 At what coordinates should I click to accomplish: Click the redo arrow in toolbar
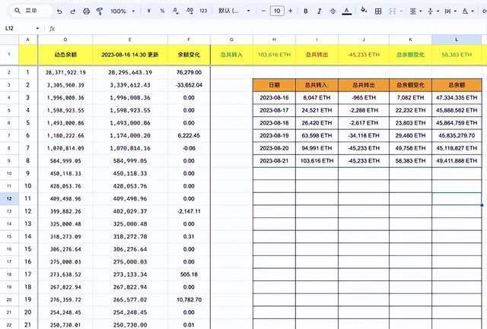click(73, 11)
